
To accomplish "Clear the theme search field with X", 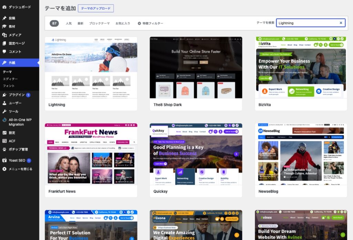I will pyautogui.click(x=341, y=23).
